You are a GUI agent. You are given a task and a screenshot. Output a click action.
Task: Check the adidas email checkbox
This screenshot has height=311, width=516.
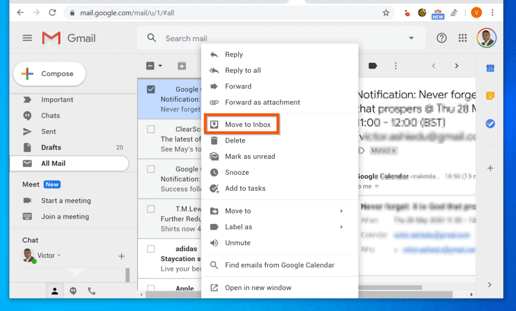pos(151,249)
